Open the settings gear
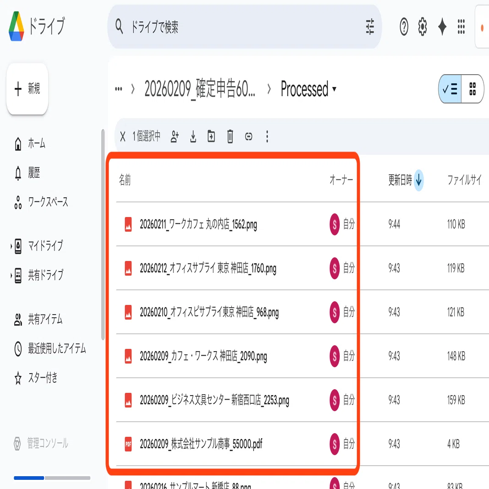Viewport: 489px width, 489px height. [x=423, y=27]
